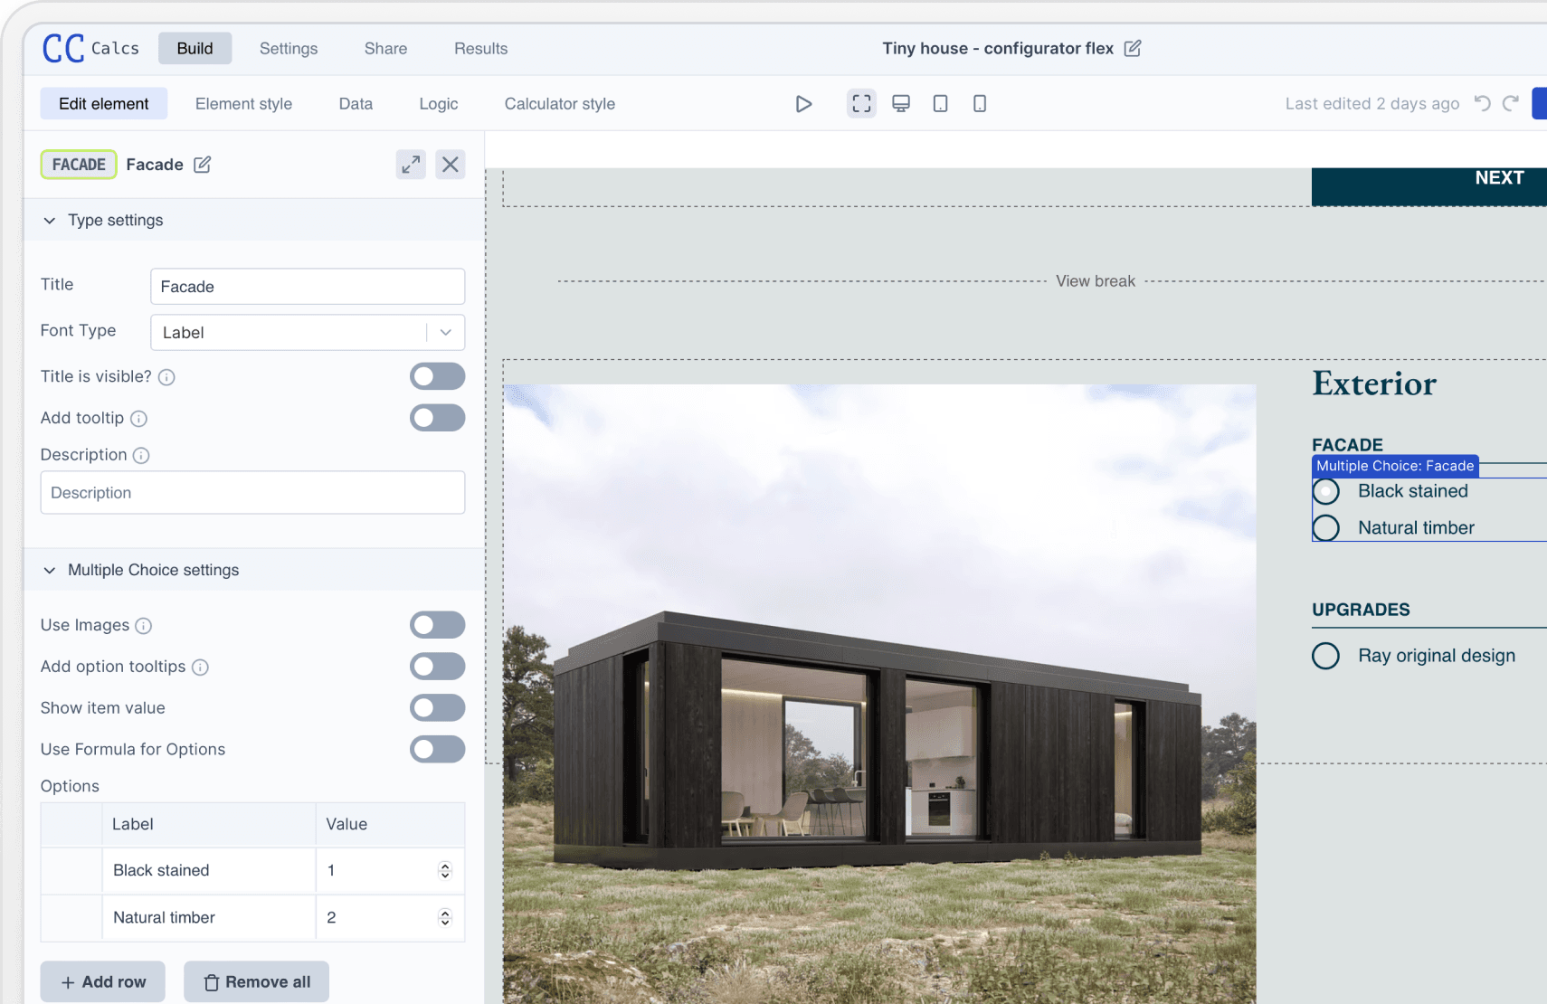Adjust Black stained value stepper

[x=445, y=870]
